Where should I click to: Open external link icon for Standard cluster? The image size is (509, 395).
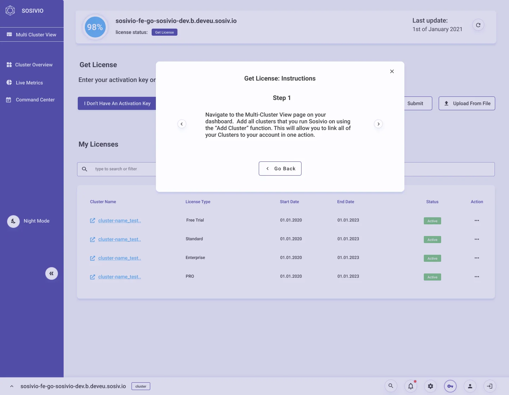[x=93, y=240]
